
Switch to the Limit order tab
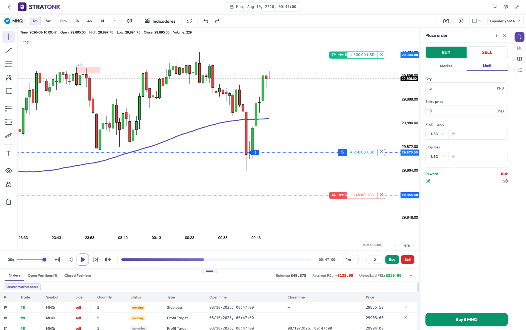coord(487,66)
